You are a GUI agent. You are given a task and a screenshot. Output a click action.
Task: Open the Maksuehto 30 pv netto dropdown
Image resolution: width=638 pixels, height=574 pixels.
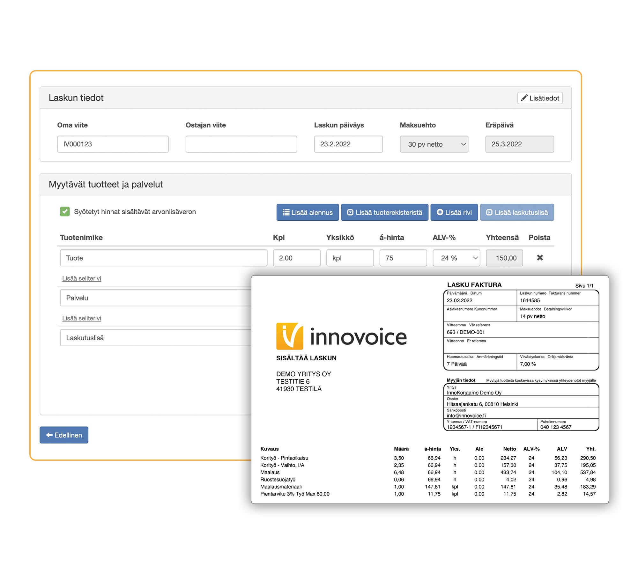[434, 144]
